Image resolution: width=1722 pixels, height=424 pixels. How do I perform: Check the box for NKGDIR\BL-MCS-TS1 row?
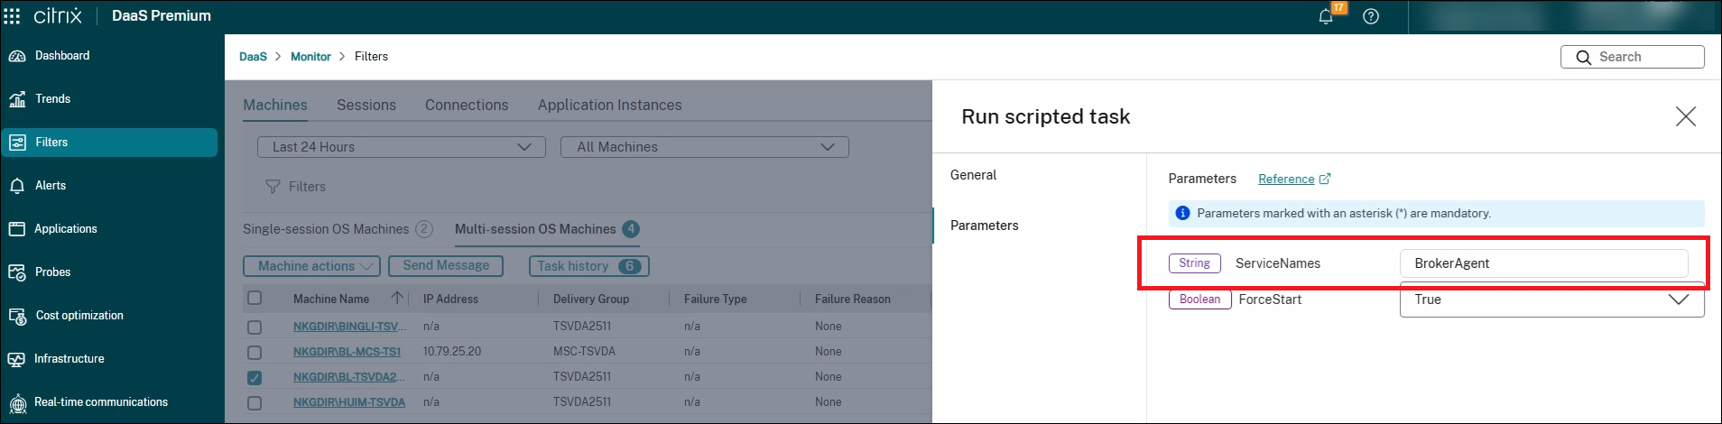pyautogui.click(x=255, y=352)
